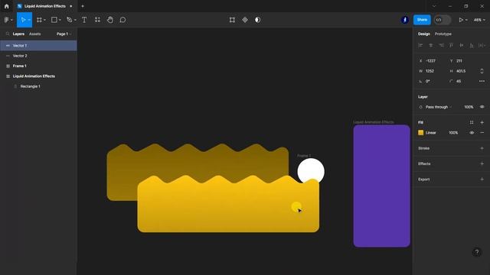Click the Share button
This screenshot has width=490, height=275.
tap(422, 20)
